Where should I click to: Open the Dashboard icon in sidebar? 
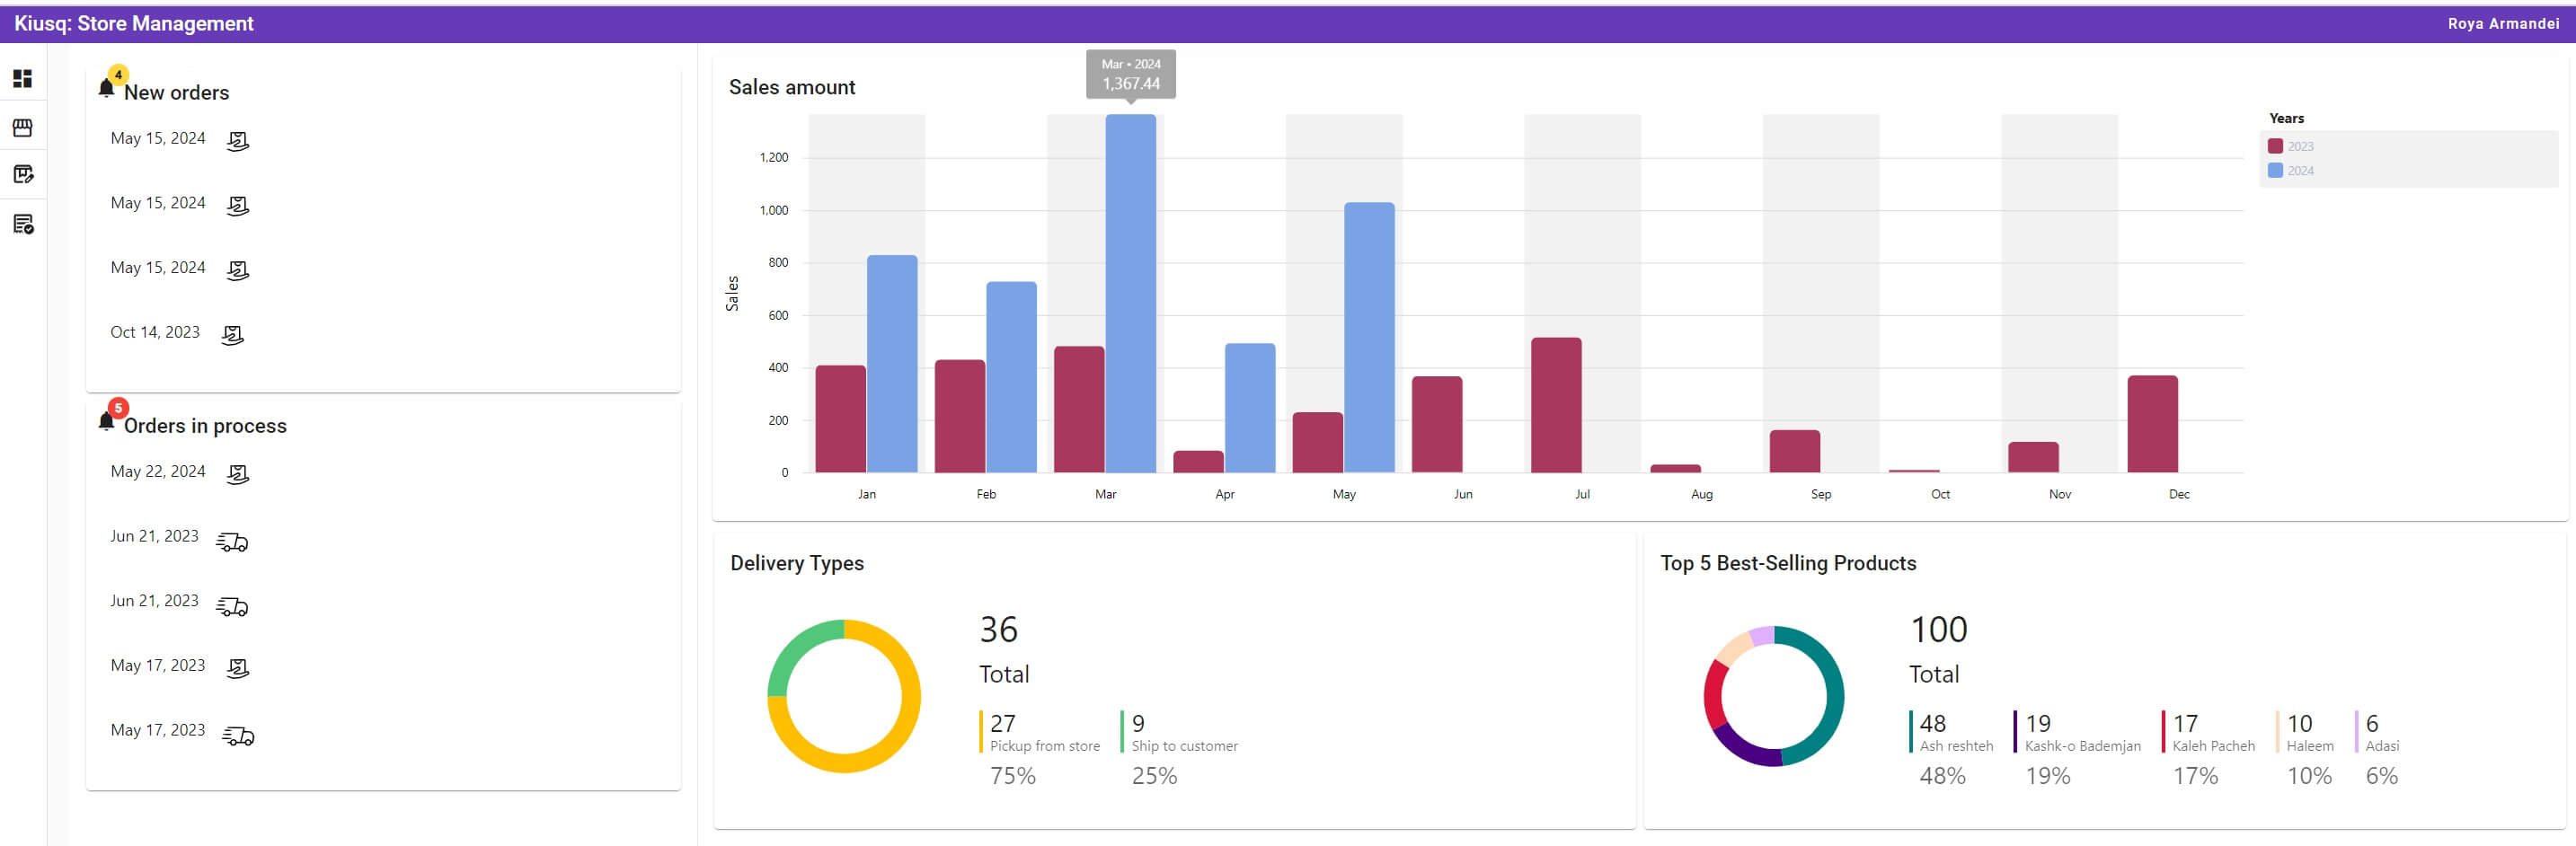coord(22,79)
